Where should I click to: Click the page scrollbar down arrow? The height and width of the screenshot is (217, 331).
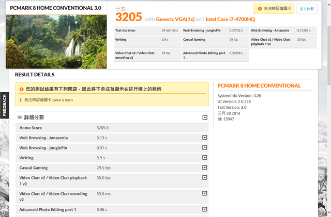click(x=329, y=212)
